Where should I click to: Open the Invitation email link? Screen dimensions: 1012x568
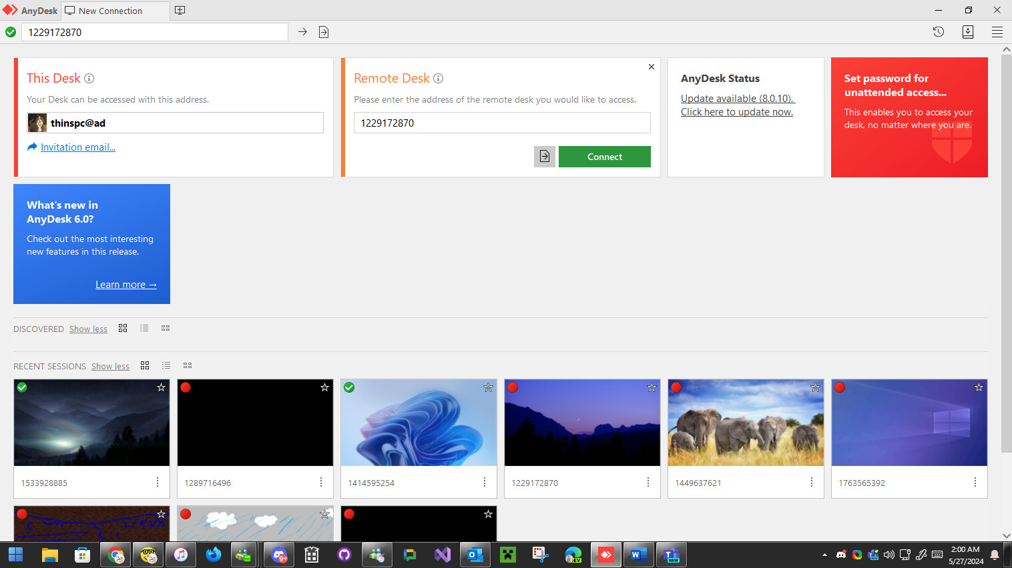coord(77,147)
